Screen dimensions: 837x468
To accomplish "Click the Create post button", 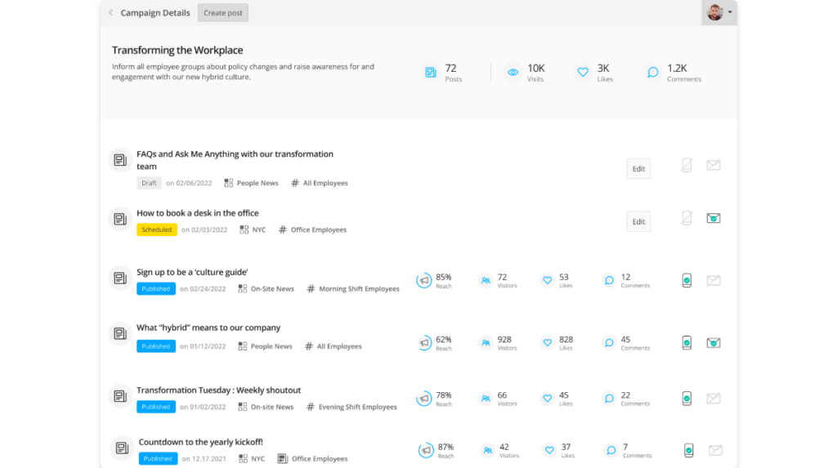I will 222,13.
